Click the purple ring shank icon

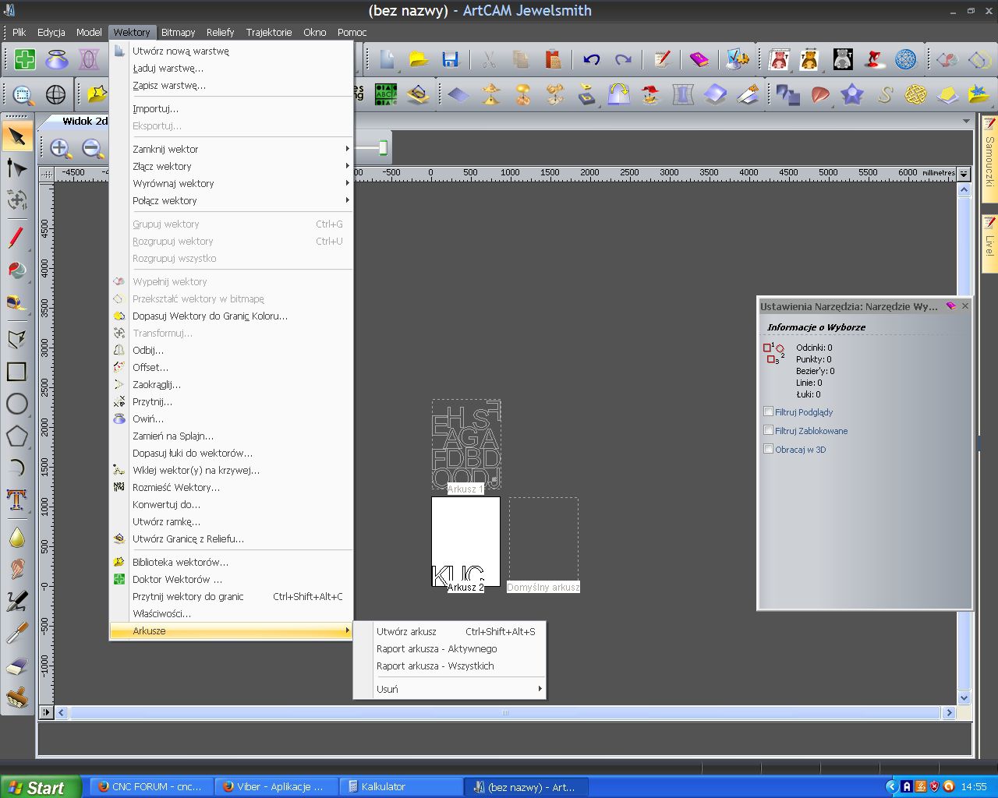point(89,59)
